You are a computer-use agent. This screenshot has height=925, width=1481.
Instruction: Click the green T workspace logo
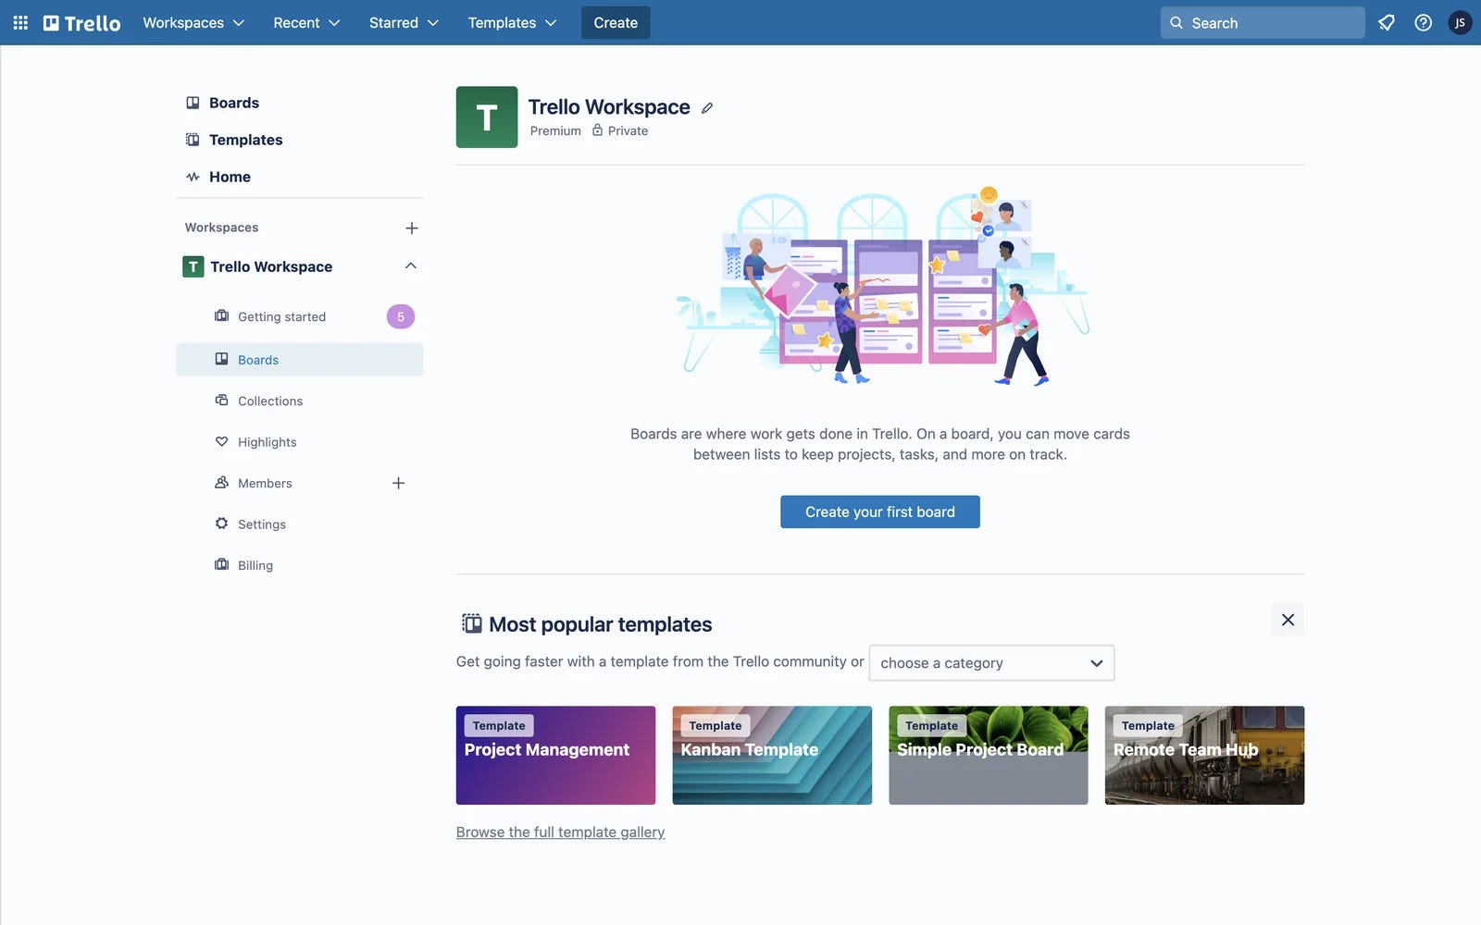[487, 117]
